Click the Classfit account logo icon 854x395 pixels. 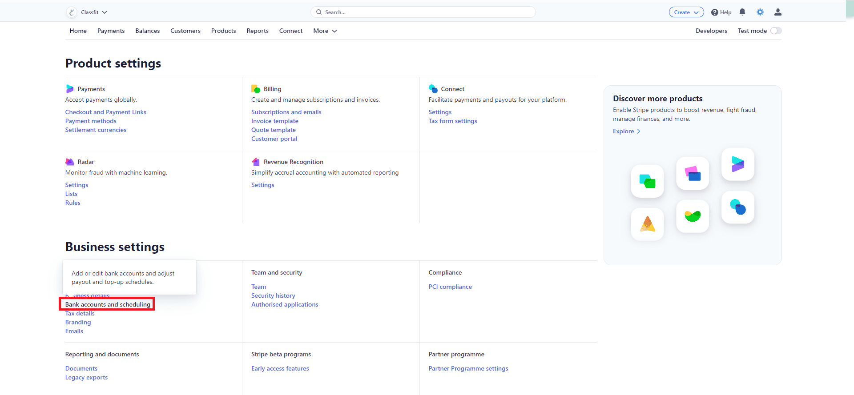pyautogui.click(x=72, y=12)
